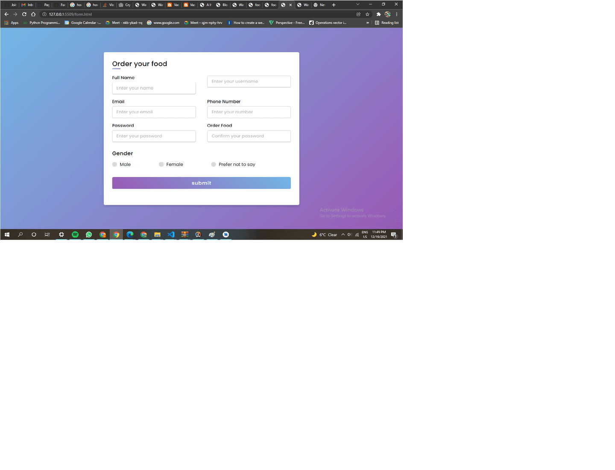The image size is (615, 470).
Task: Reload the current page
Action: coord(24,14)
